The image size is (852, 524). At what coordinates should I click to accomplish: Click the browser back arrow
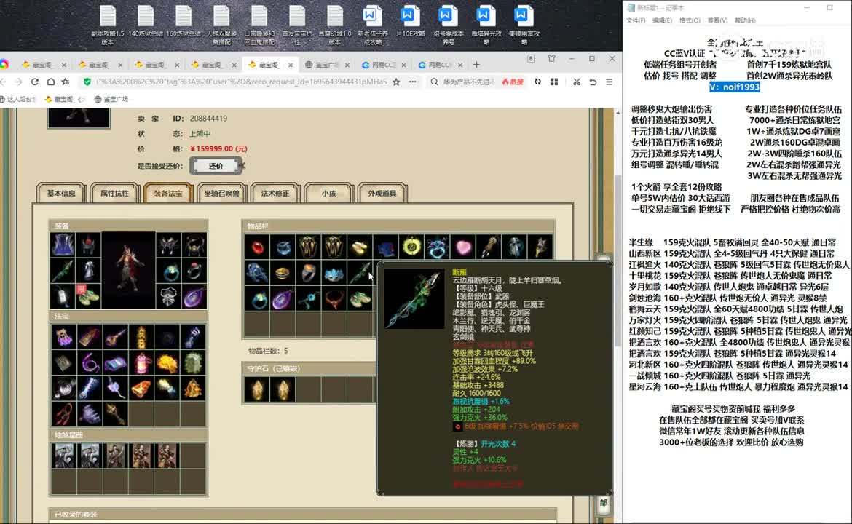[x=4, y=82]
